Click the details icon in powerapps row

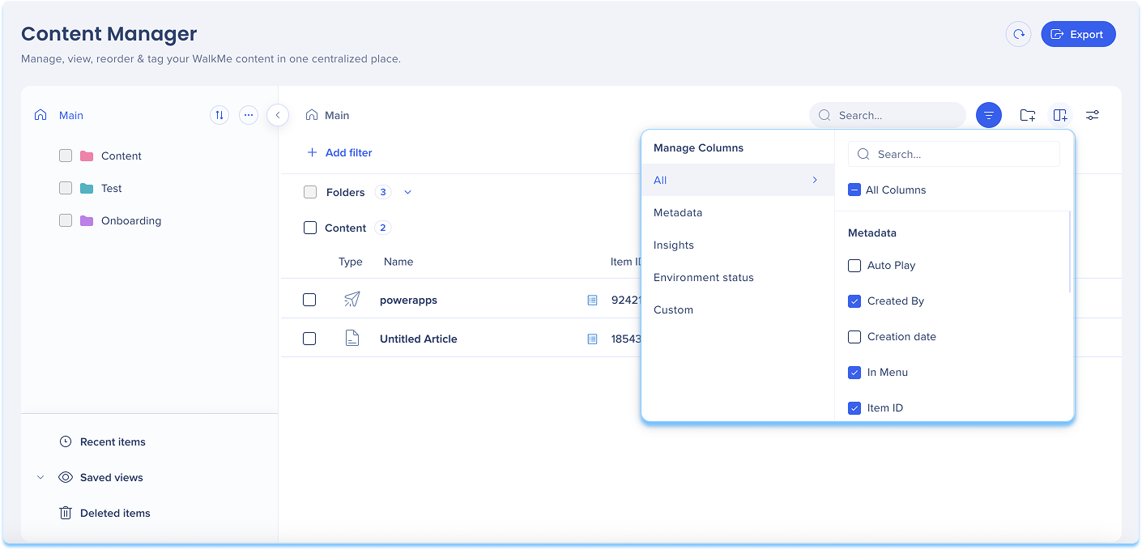(x=592, y=300)
